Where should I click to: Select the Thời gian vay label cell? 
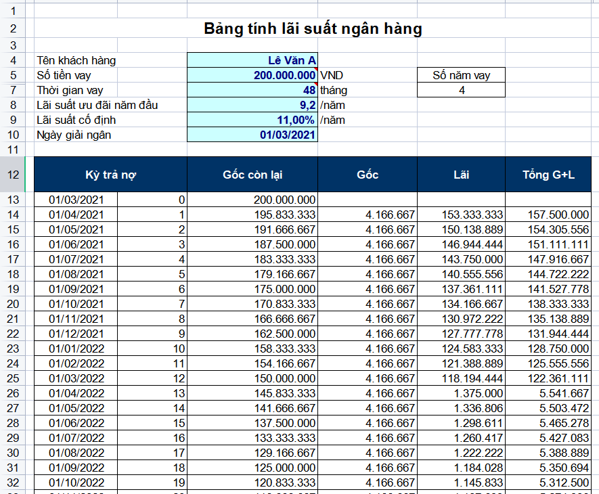click(x=110, y=90)
